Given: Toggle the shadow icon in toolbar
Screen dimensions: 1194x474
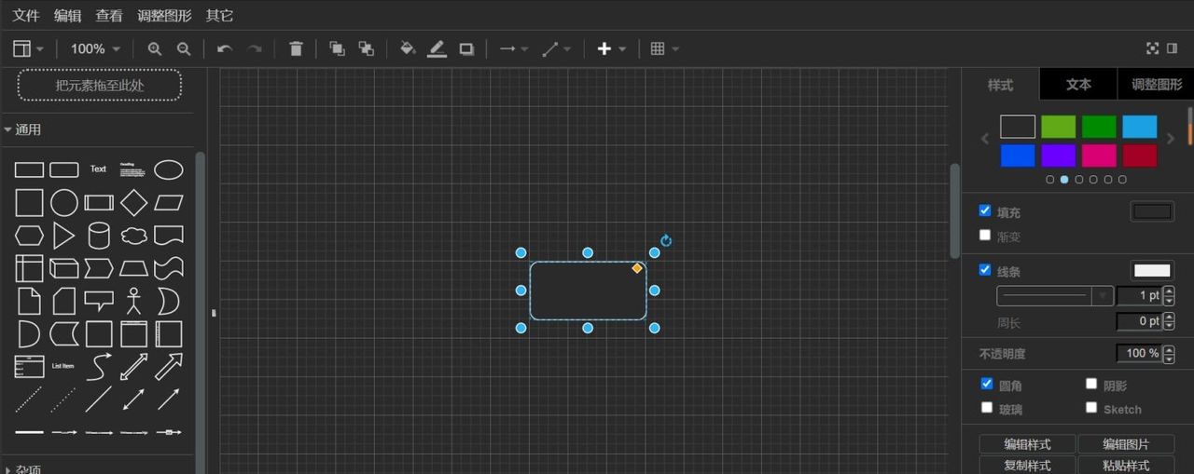Looking at the screenshot, I should click(466, 49).
